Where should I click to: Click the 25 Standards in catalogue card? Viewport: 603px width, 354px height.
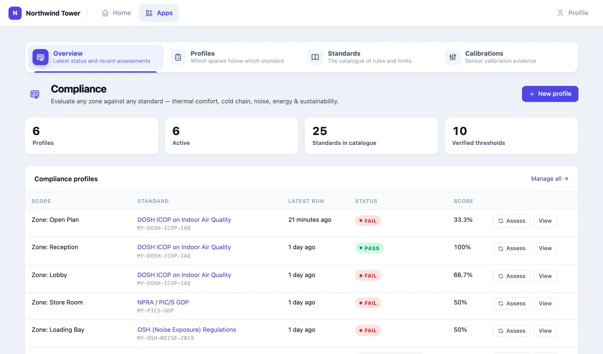click(371, 136)
